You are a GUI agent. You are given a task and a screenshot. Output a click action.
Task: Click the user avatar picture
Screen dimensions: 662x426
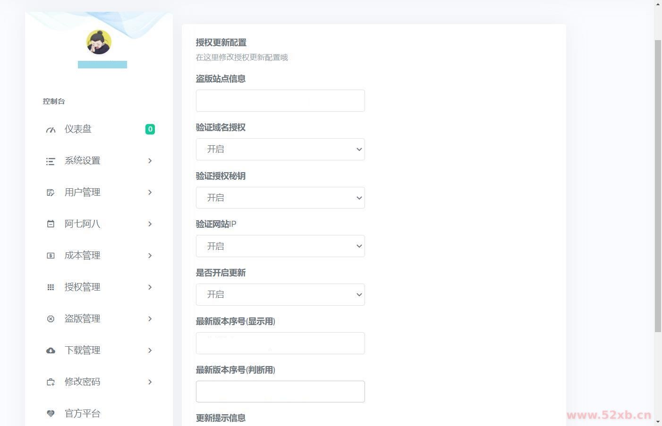(x=99, y=42)
